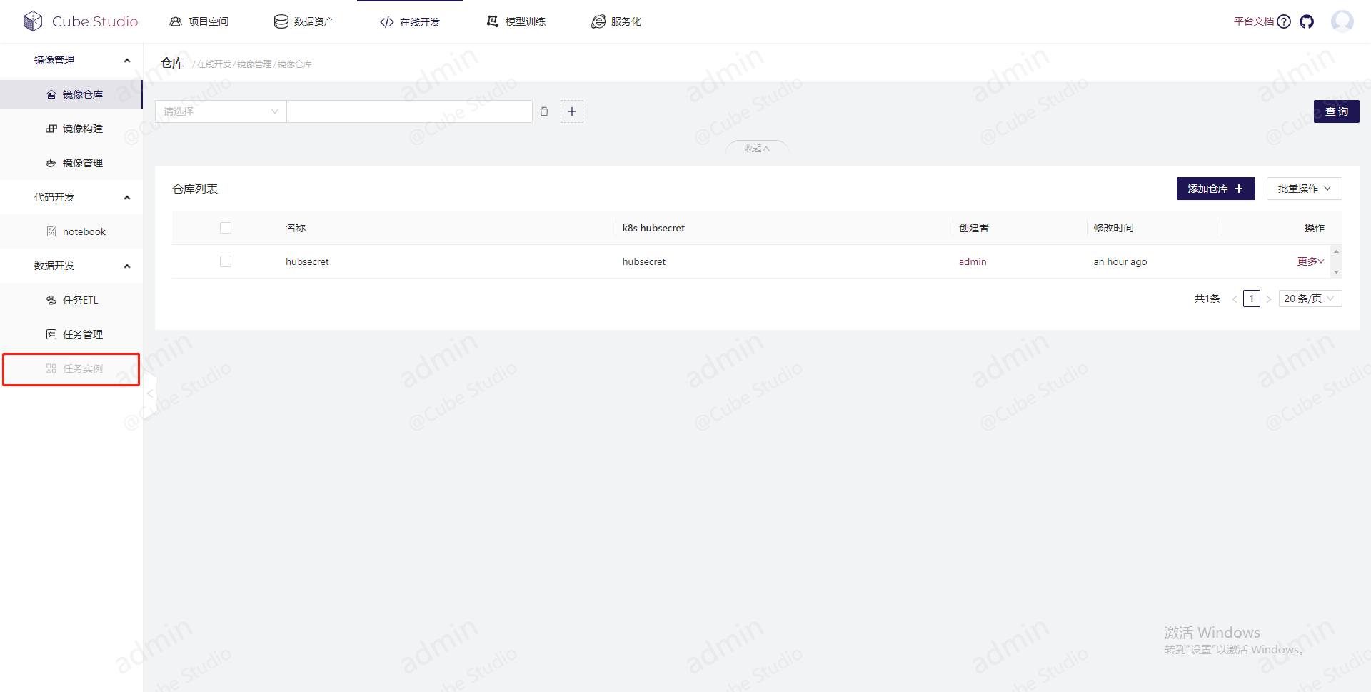Select page 1 in pagination
Screen dimensions: 1371x692
(1252, 299)
